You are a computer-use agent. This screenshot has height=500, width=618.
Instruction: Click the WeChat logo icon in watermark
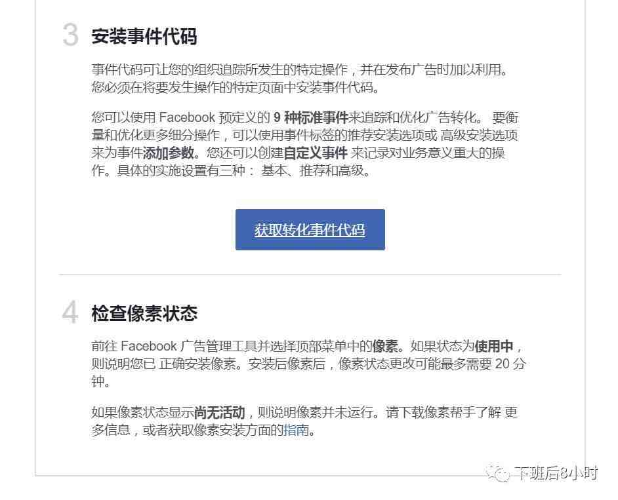coord(497,473)
